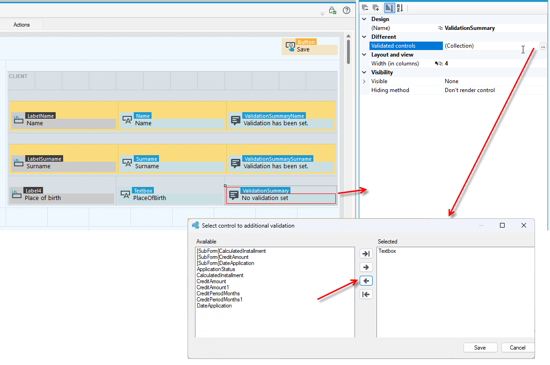Toggle categorized property view

(389, 8)
